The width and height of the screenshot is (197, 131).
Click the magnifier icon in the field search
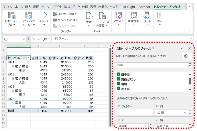point(190,65)
